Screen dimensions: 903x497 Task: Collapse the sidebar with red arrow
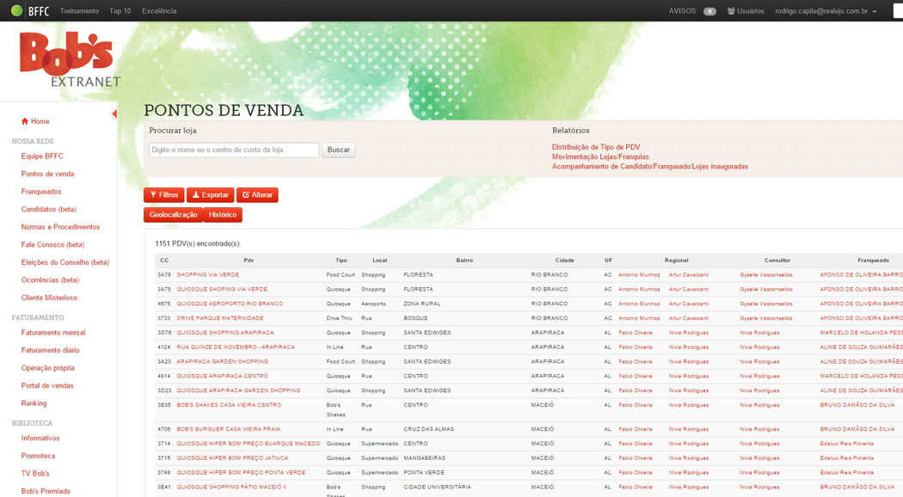(x=114, y=114)
